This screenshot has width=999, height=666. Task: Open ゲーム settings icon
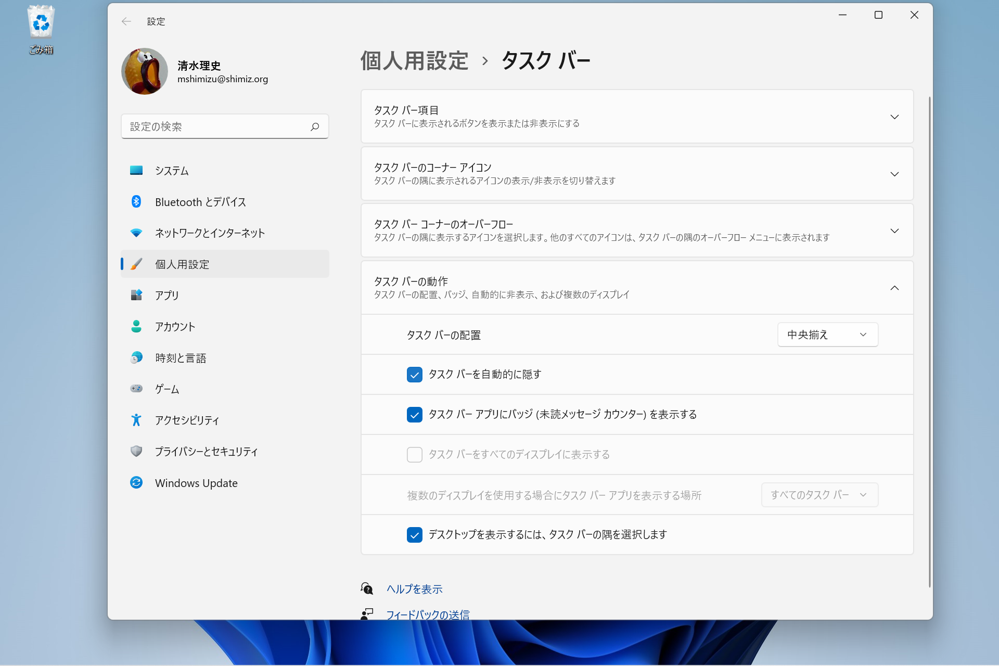coord(136,389)
